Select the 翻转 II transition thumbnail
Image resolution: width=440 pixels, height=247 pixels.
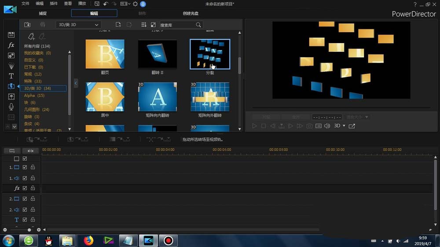[x=158, y=54]
